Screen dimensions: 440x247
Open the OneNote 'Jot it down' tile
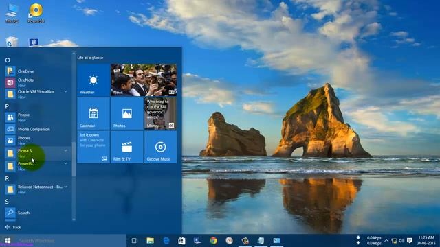pyautogui.click(x=93, y=147)
